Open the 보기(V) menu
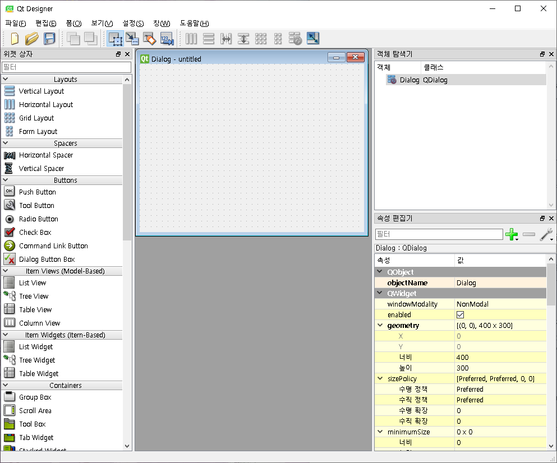The height and width of the screenshot is (463, 557). tap(102, 24)
